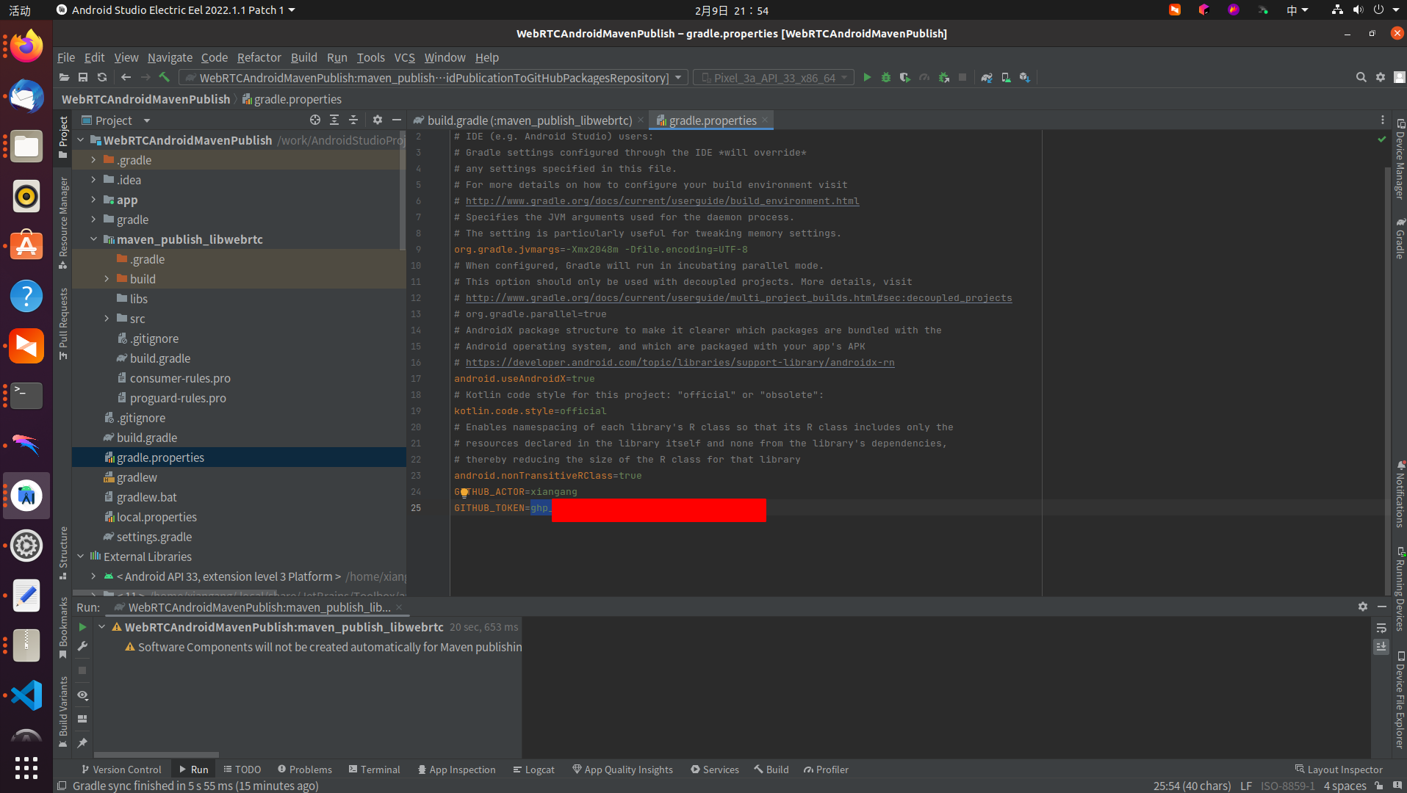This screenshot has height=793, width=1407.
Task: Toggle soft-wrap in Run console
Action: pos(1381,628)
